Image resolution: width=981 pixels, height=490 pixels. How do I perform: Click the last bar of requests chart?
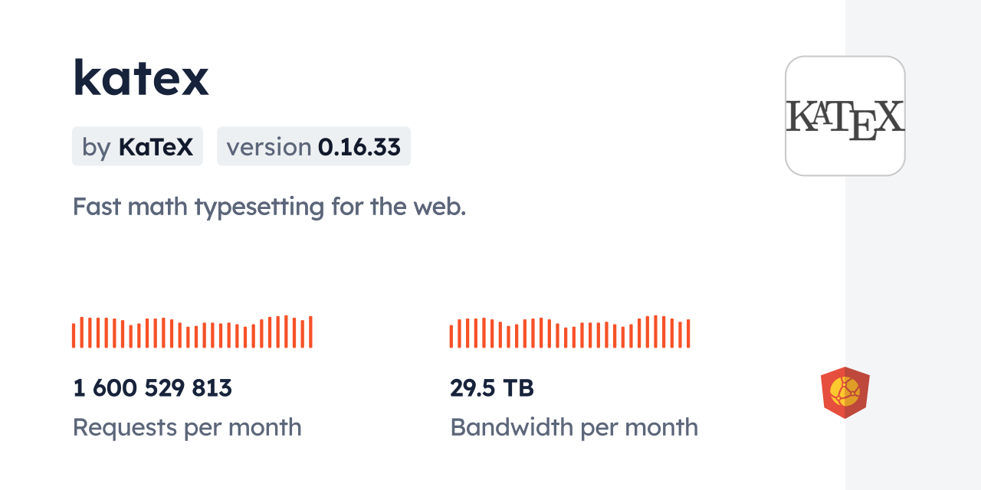[310, 332]
